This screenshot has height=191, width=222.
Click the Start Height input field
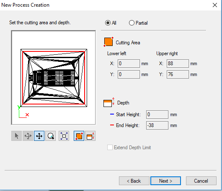157,115
